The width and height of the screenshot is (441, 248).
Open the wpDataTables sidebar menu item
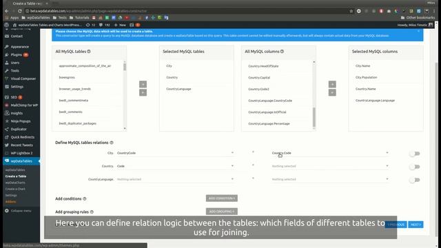[21, 161]
